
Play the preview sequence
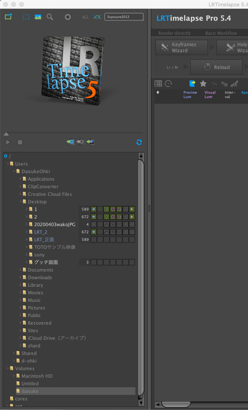pyautogui.click(x=8, y=142)
